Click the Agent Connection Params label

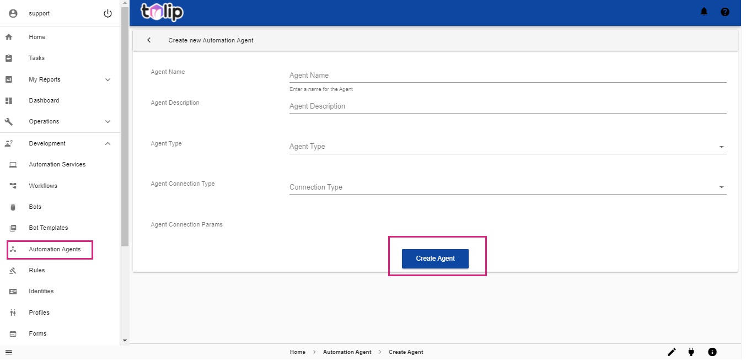coord(187,224)
